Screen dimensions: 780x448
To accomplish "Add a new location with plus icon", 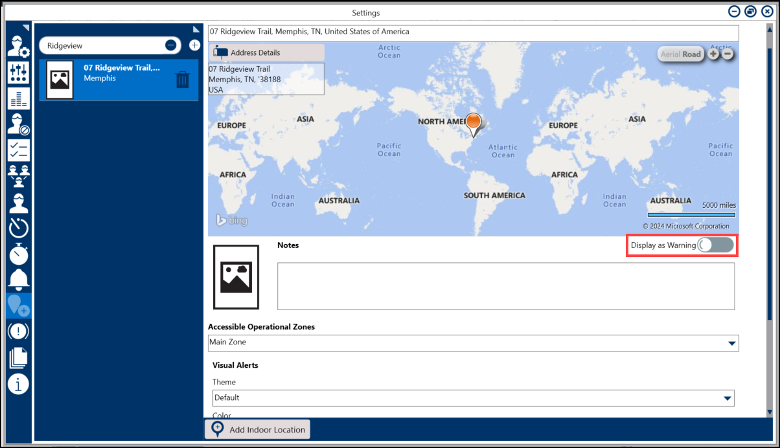I will coord(194,45).
